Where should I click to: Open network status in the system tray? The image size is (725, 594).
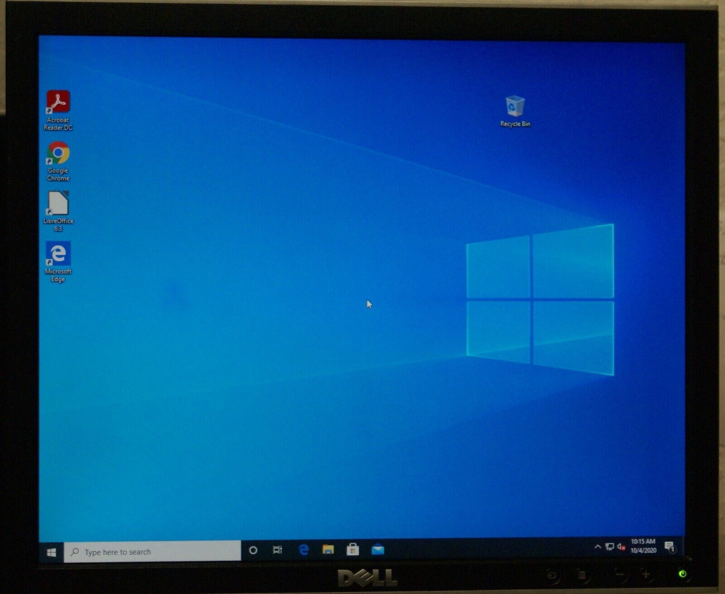tap(610, 547)
